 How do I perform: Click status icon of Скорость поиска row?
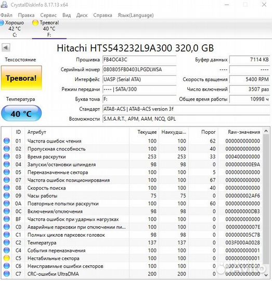tap(7, 188)
